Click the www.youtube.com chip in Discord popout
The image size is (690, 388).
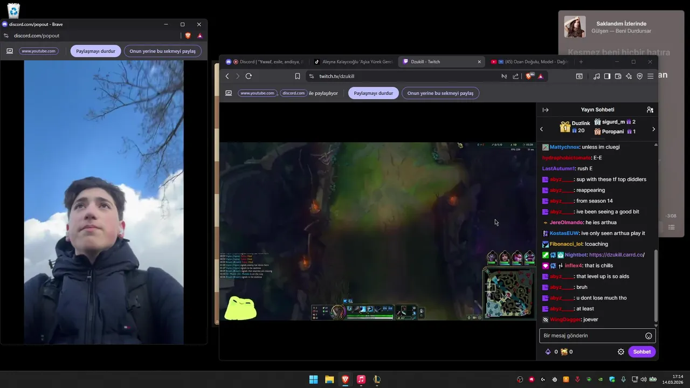tap(39, 51)
